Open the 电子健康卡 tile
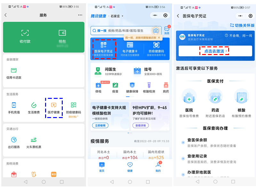The height and width of the screenshot is (190, 256). pos(130,49)
